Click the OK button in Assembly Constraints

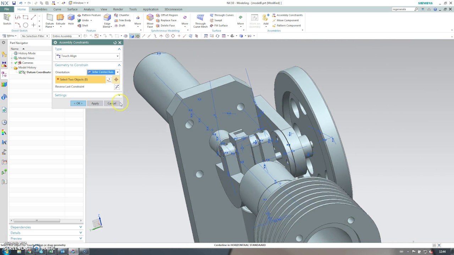[x=78, y=103]
